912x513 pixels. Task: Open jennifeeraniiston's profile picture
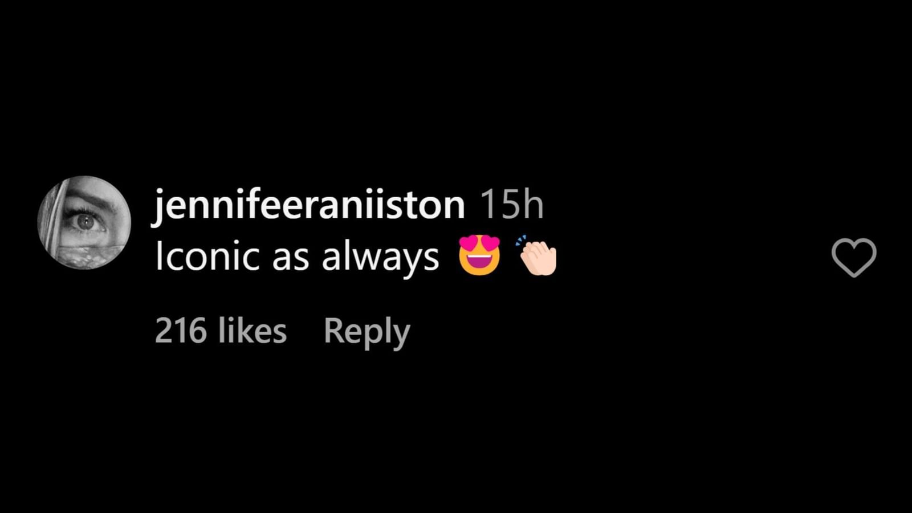click(x=83, y=221)
